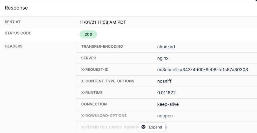The image size is (257, 133).
Task: Click the CONNECTION header name
Action: [x=94, y=104]
